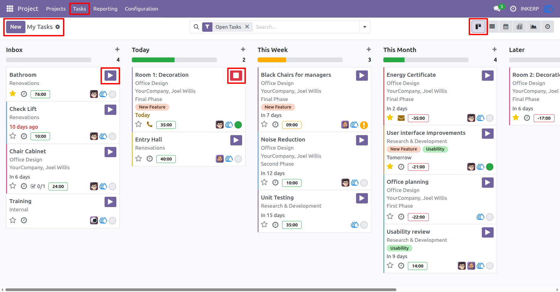Star the Entry Hall task
The width and height of the screenshot is (560, 292).
[138, 158]
